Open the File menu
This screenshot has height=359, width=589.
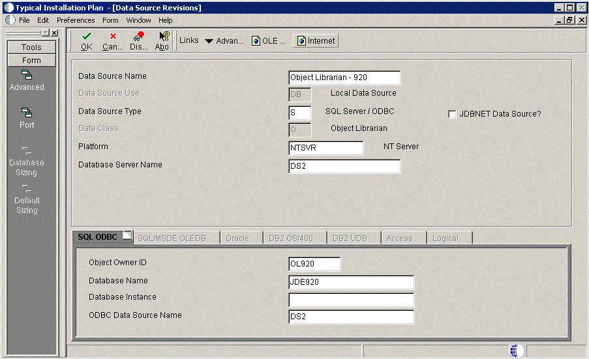[24, 20]
